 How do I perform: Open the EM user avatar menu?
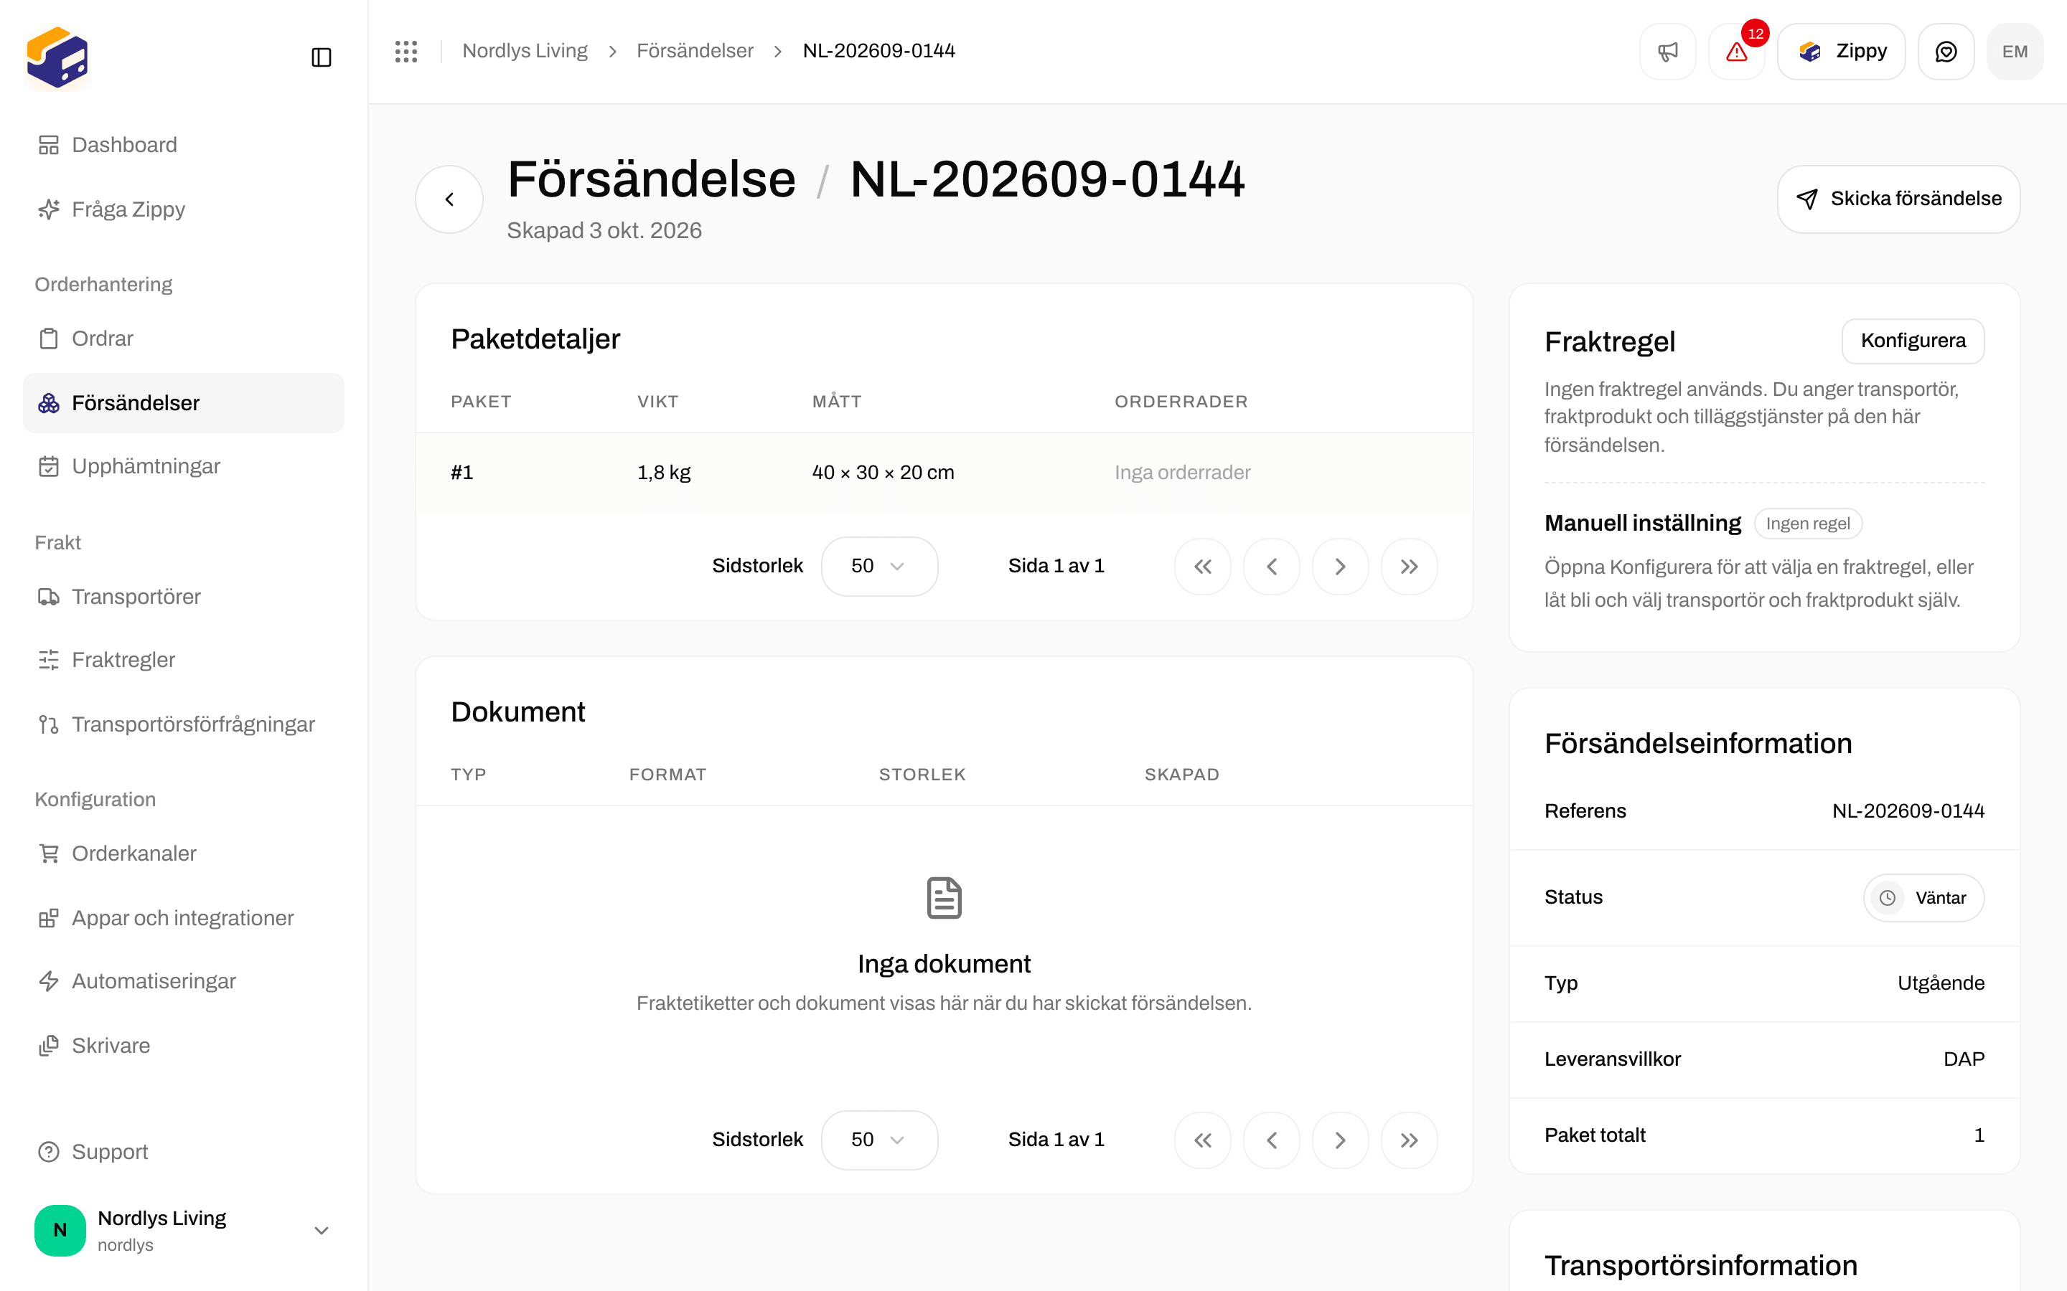pos(2015,51)
